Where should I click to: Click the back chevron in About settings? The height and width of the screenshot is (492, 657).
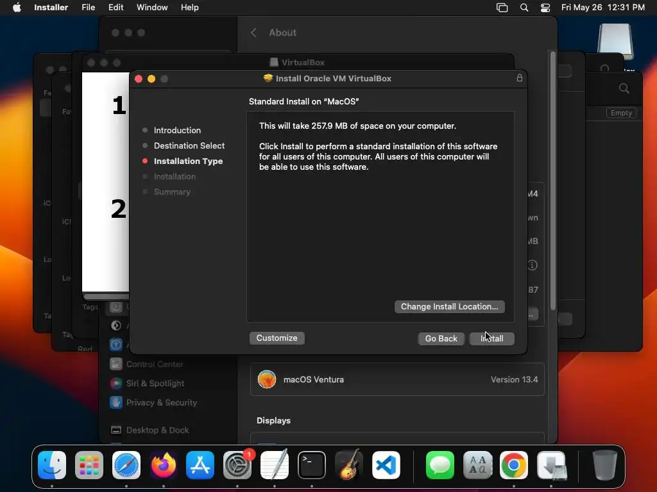(x=253, y=33)
